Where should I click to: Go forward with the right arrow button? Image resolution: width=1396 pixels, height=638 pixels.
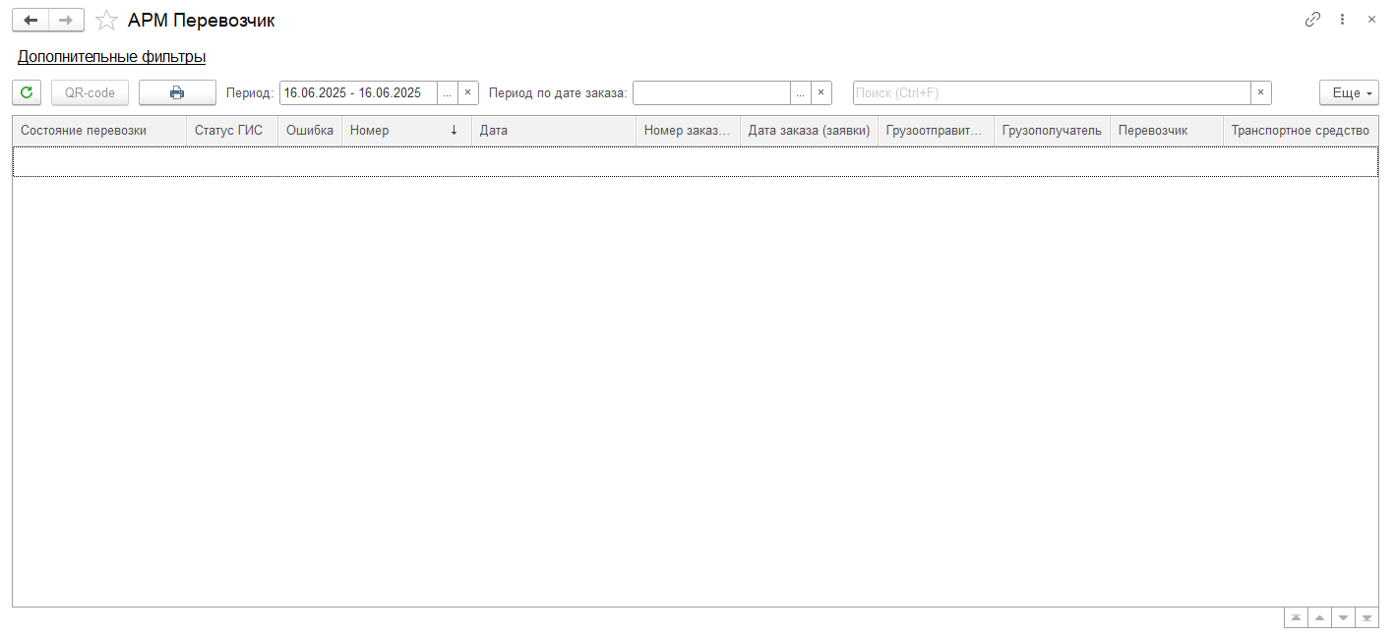(x=66, y=20)
